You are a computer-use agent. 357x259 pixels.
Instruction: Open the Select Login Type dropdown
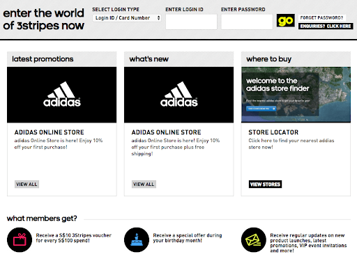(127, 18)
